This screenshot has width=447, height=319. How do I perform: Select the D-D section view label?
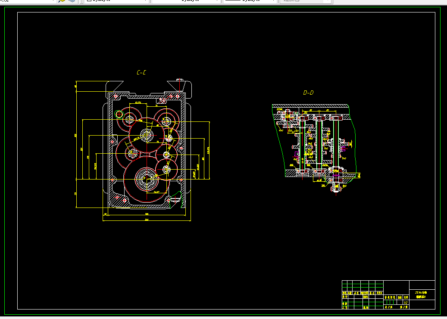pyautogui.click(x=308, y=93)
